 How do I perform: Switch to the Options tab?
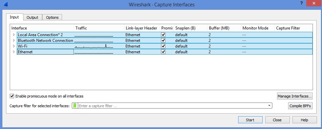[x=52, y=17]
